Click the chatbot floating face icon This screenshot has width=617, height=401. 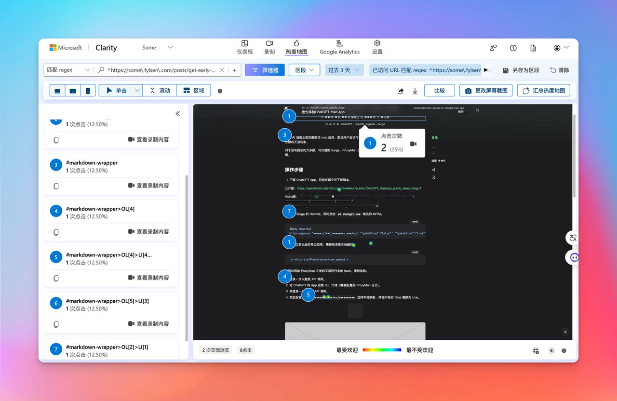574,257
